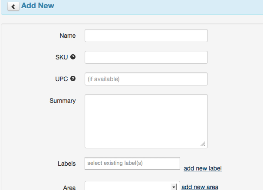The width and height of the screenshot is (263, 190).
Task: Click the Name field label
Action: coord(67,36)
